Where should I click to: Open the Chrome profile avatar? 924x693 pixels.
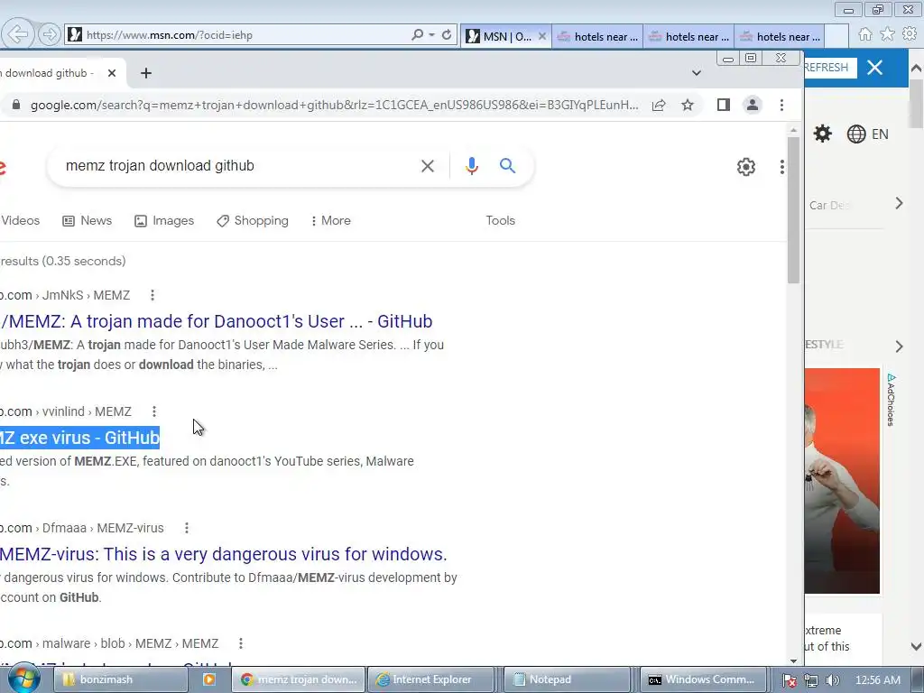(753, 105)
